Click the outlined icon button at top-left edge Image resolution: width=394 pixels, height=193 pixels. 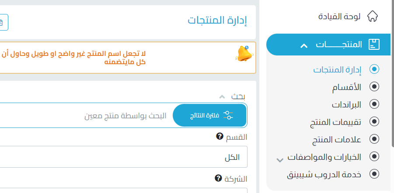(3, 22)
